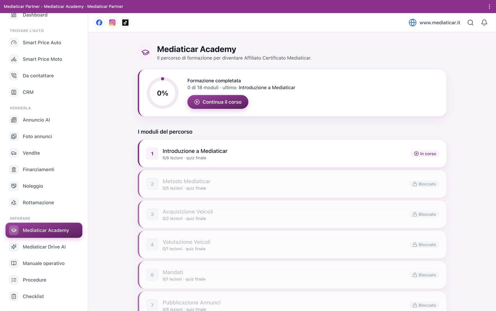Open the Instagram social icon

coord(112,23)
